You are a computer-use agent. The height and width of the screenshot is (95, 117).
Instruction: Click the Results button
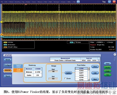coord(8,70)
